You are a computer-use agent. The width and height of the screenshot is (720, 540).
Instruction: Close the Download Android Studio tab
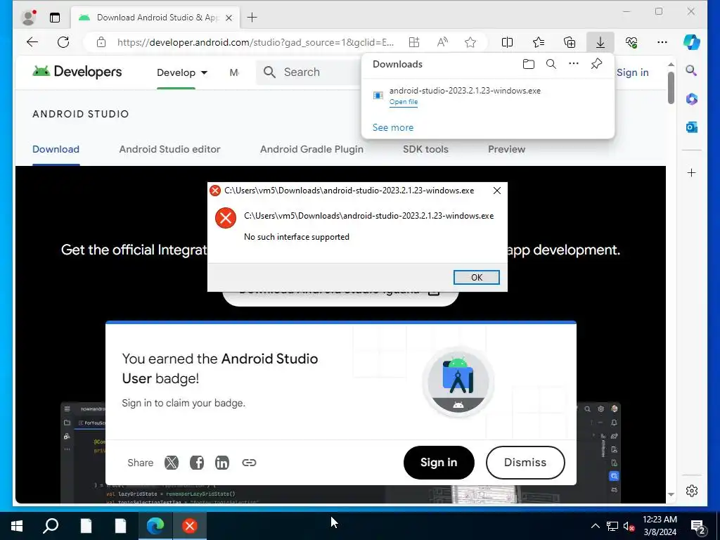[x=229, y=18]
